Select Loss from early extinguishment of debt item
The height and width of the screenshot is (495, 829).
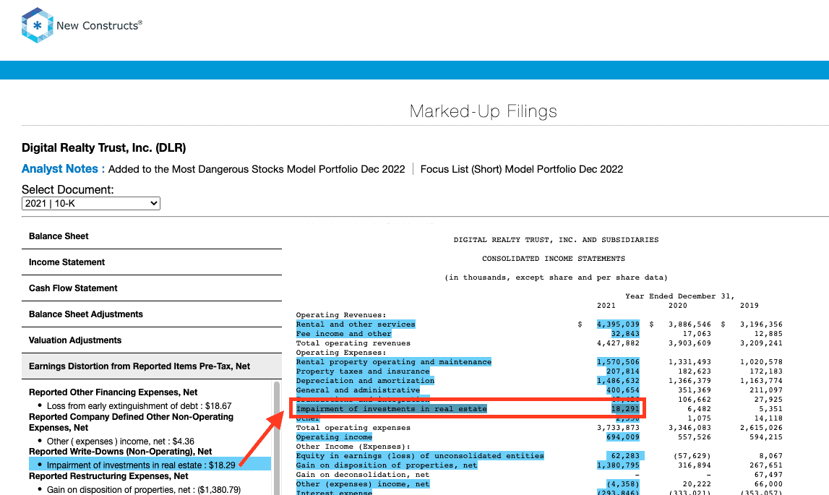coord(139,406)
